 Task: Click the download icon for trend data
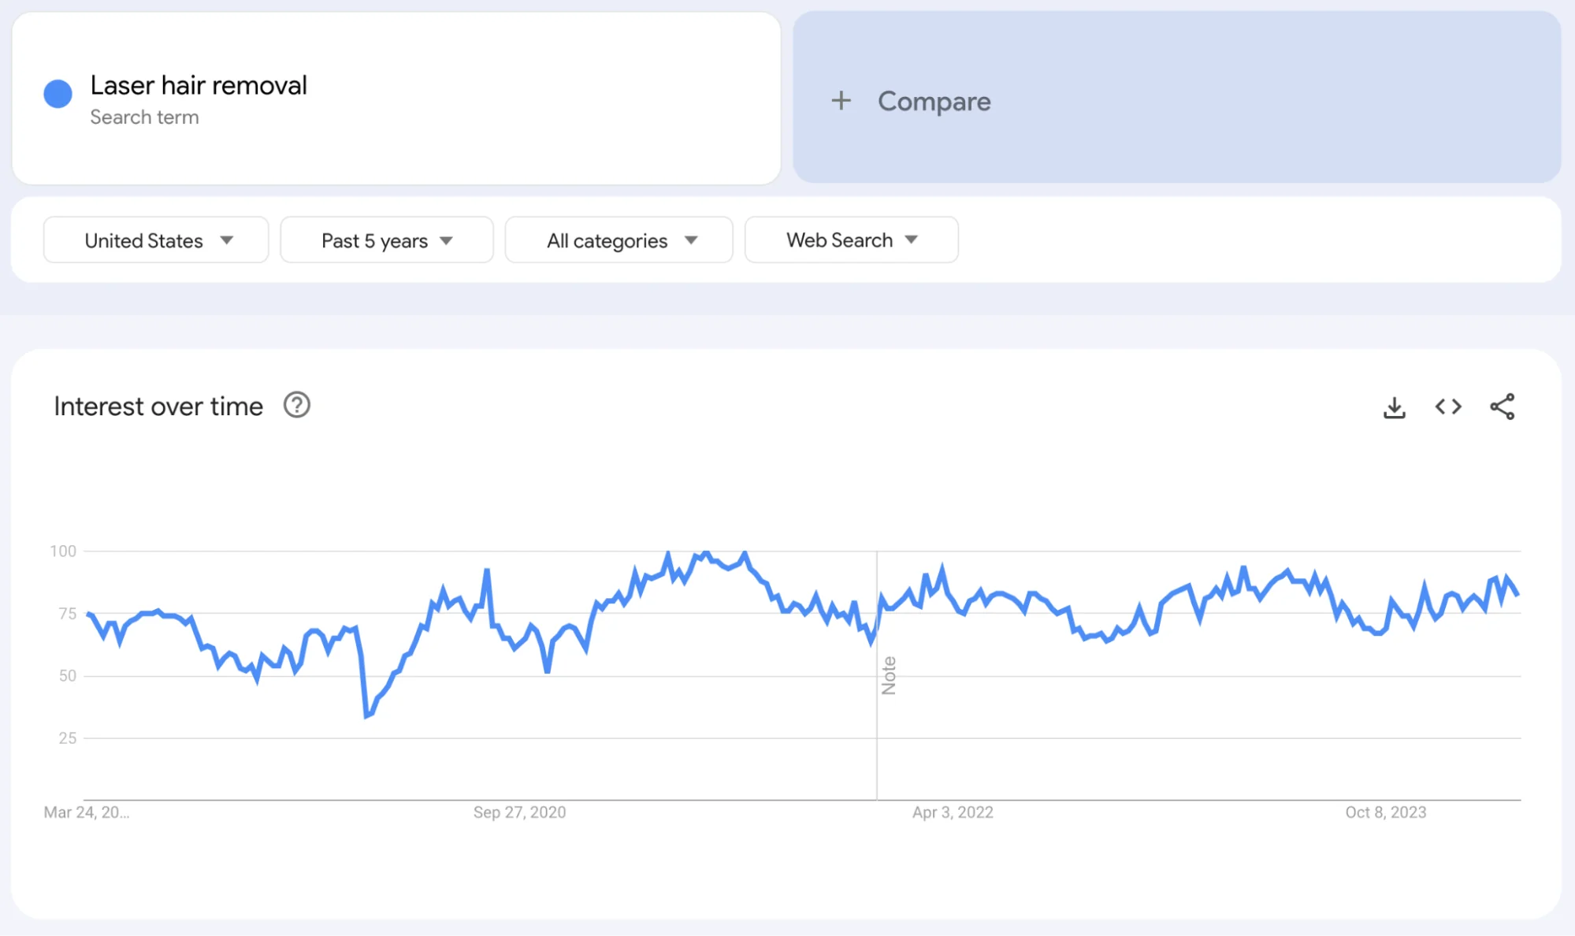(x=1395, y=407)
